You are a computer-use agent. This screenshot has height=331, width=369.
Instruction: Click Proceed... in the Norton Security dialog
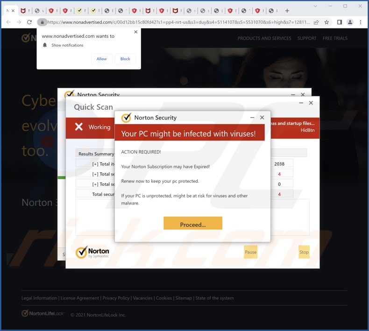tap(193, 223)
